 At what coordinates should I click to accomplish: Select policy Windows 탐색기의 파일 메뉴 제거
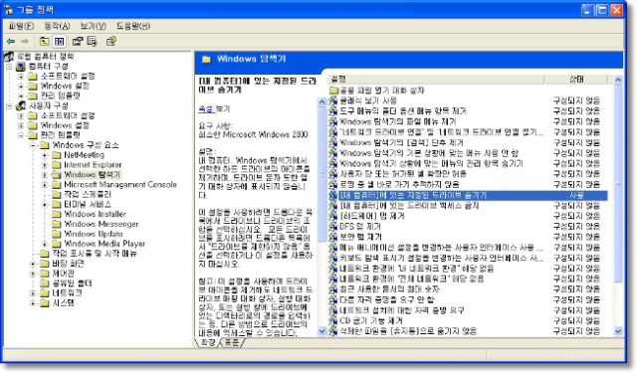tap(398, 121)
